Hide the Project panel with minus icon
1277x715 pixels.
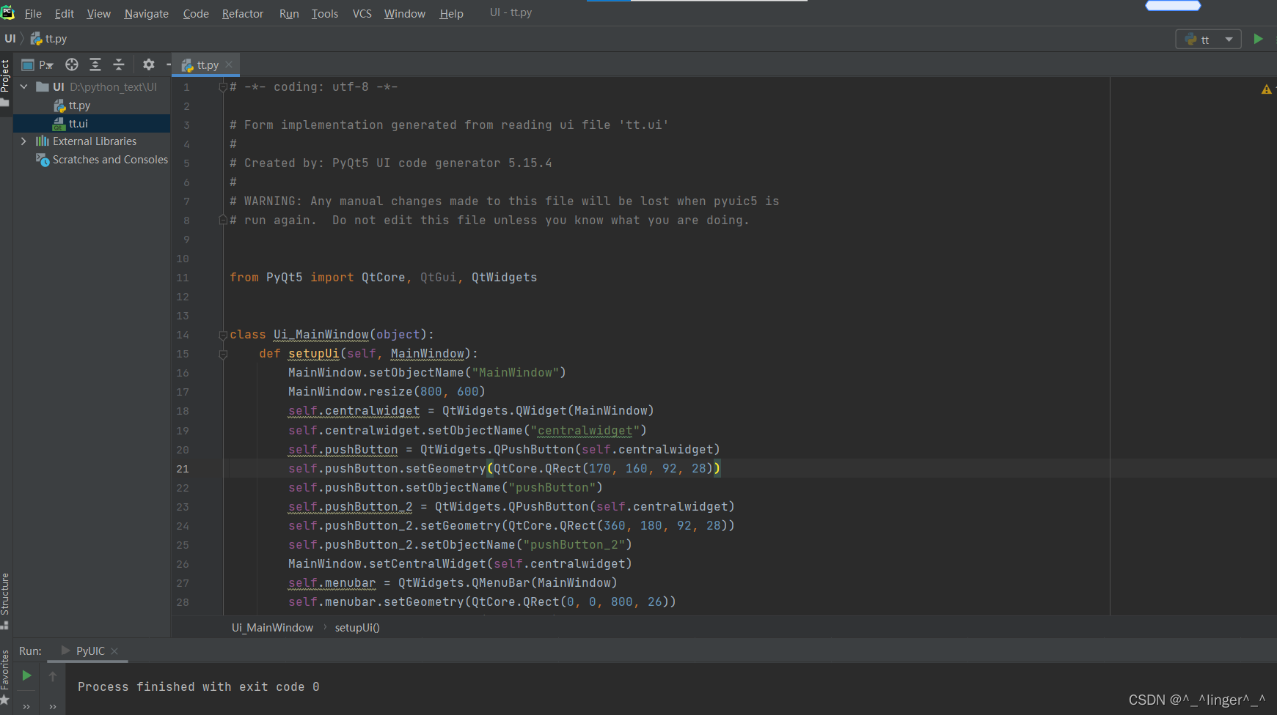pyautogui.click(x=168, y=64)
